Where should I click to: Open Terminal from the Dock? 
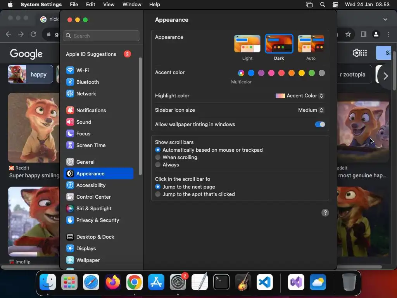(221, 282)
